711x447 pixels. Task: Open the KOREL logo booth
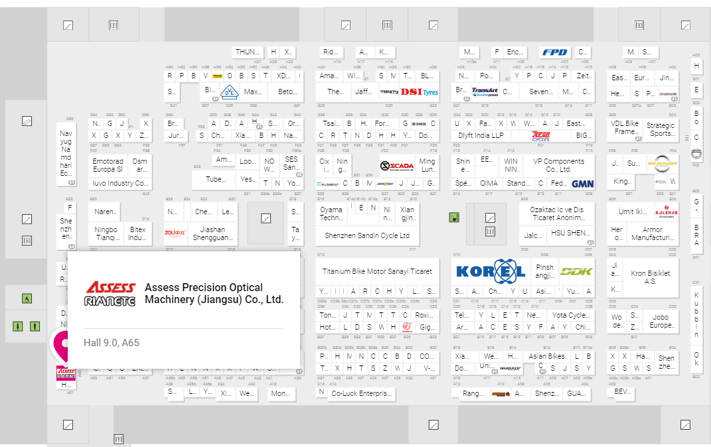pos(491,271)
